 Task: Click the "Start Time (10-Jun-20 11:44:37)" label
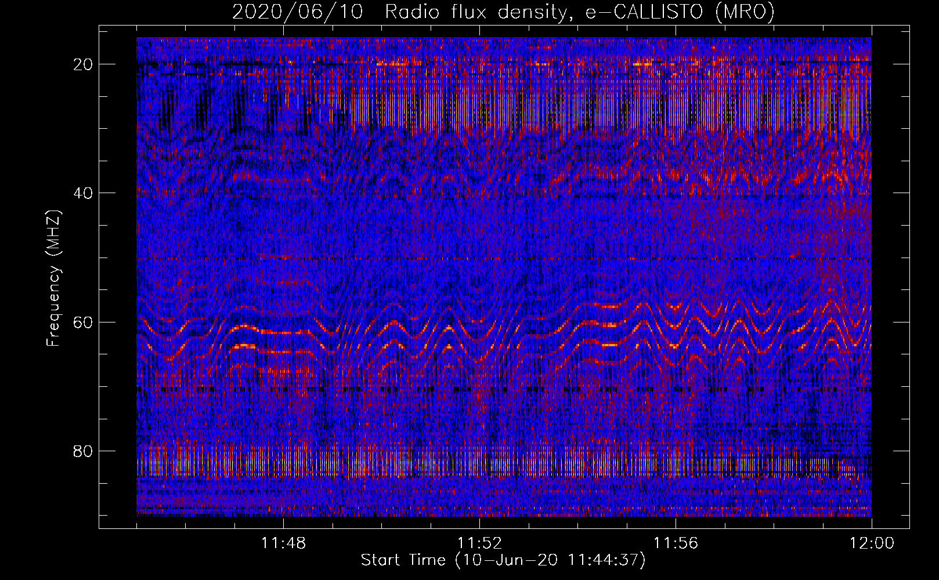[503, 560]
